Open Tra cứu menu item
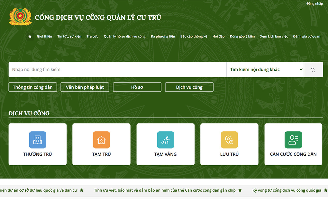 pyautogui.click(x=93, y=36)
